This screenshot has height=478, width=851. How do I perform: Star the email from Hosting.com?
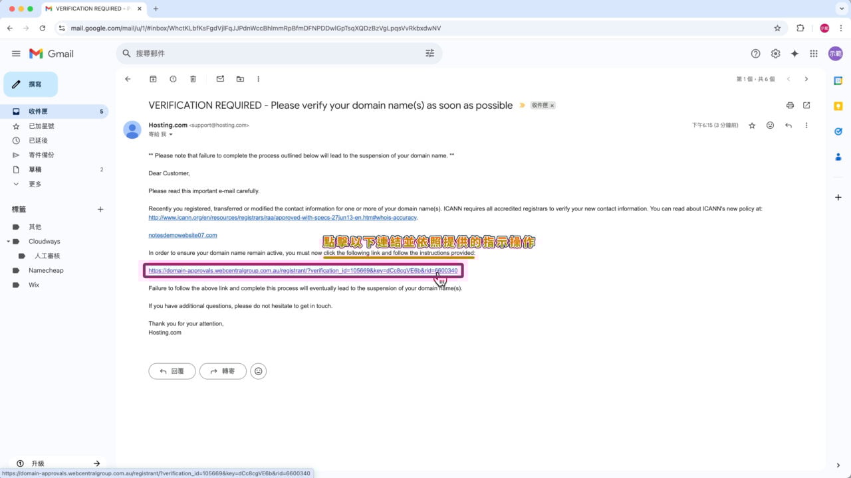(752, 125)
